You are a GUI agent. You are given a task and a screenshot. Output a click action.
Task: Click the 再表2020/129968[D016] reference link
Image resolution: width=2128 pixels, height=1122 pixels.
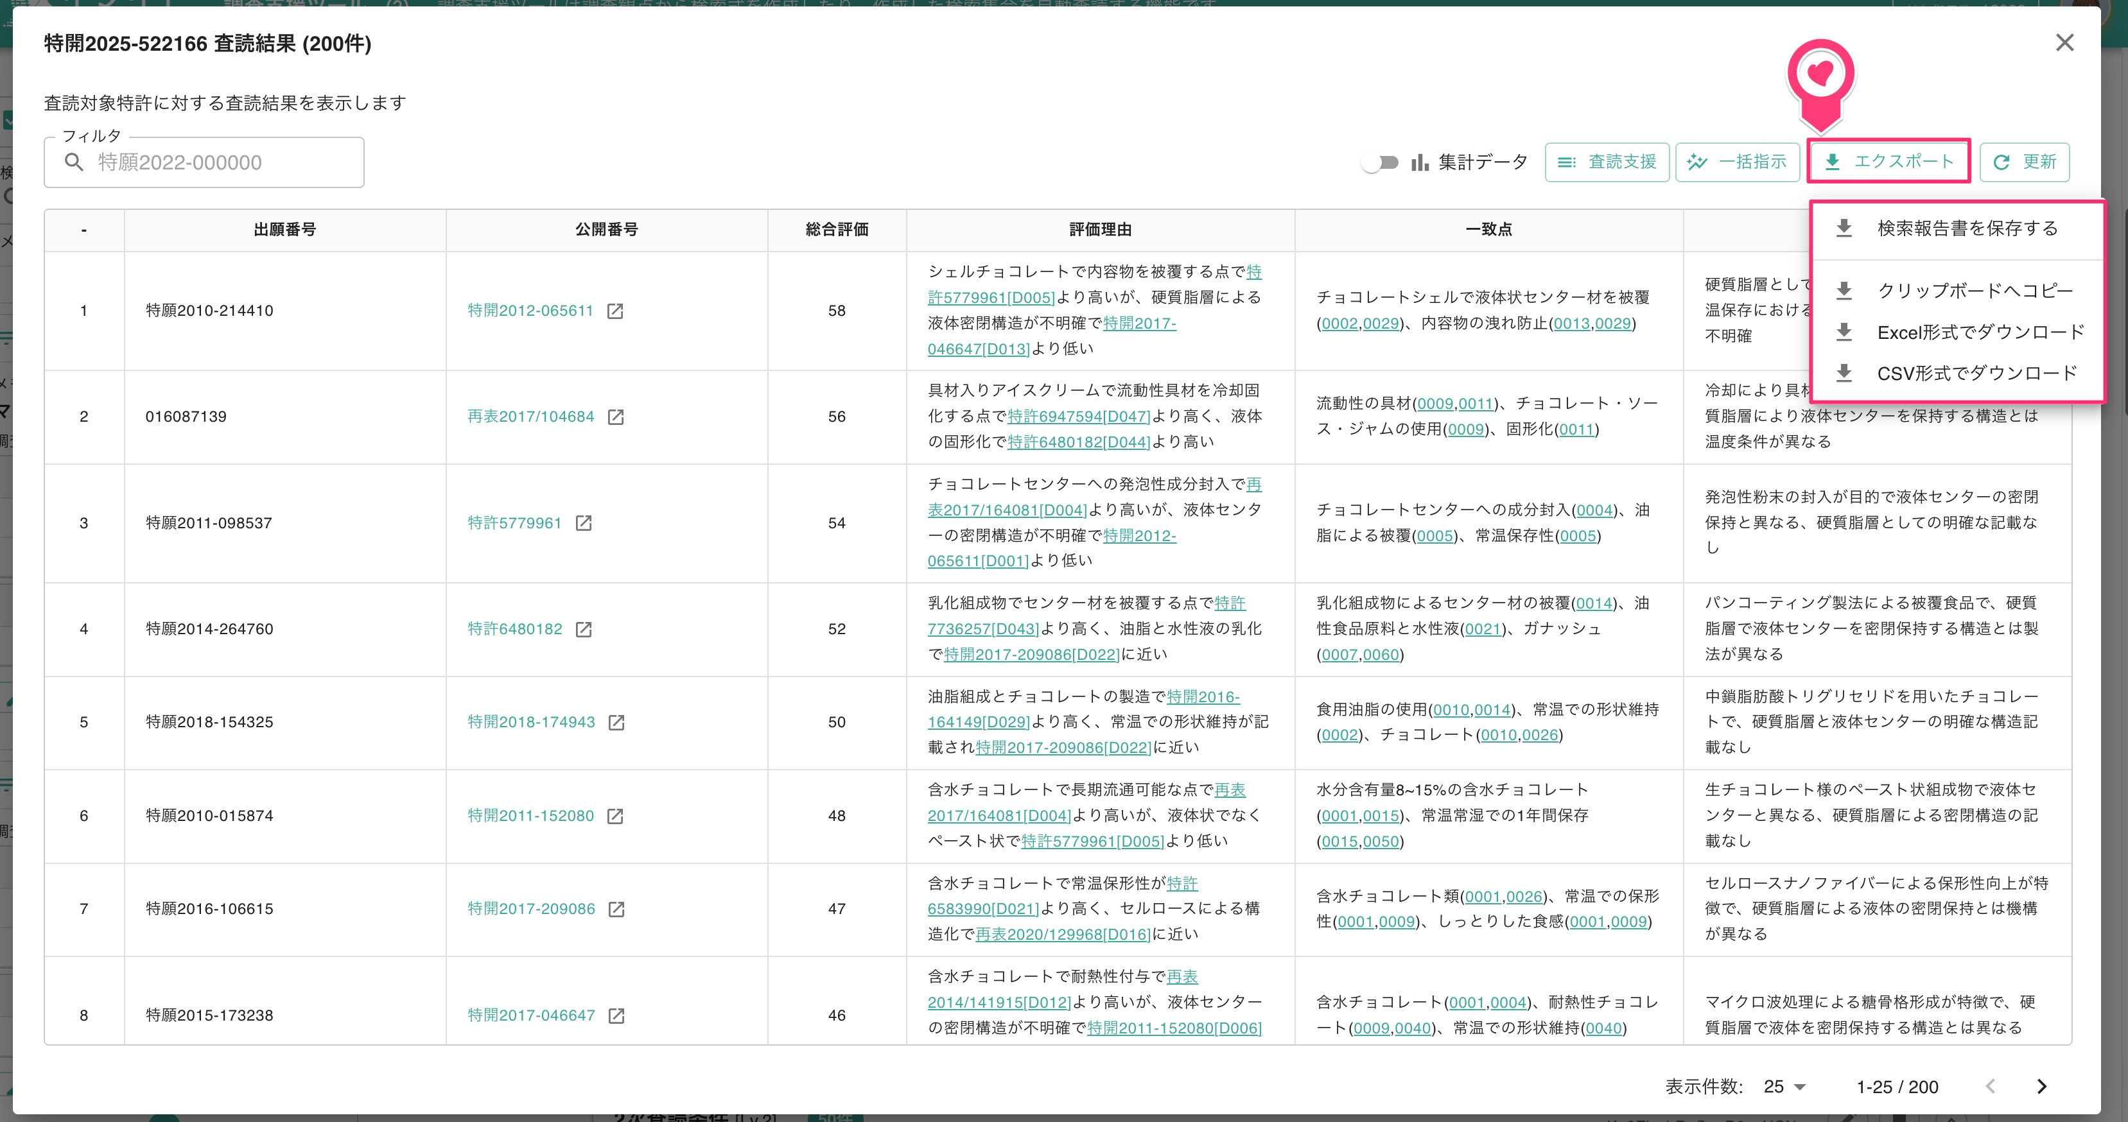1063,934
